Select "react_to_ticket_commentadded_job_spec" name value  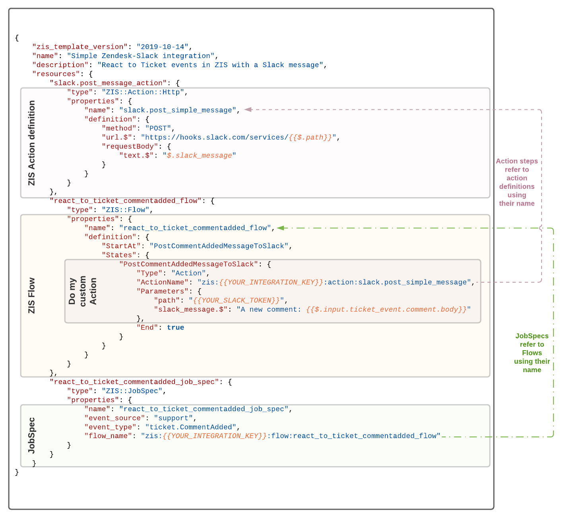[204, 409]
